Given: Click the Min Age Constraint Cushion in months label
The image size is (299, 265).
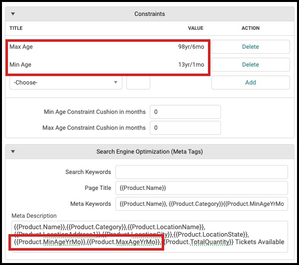Looking at the screenshot, I should click(95, 112).
